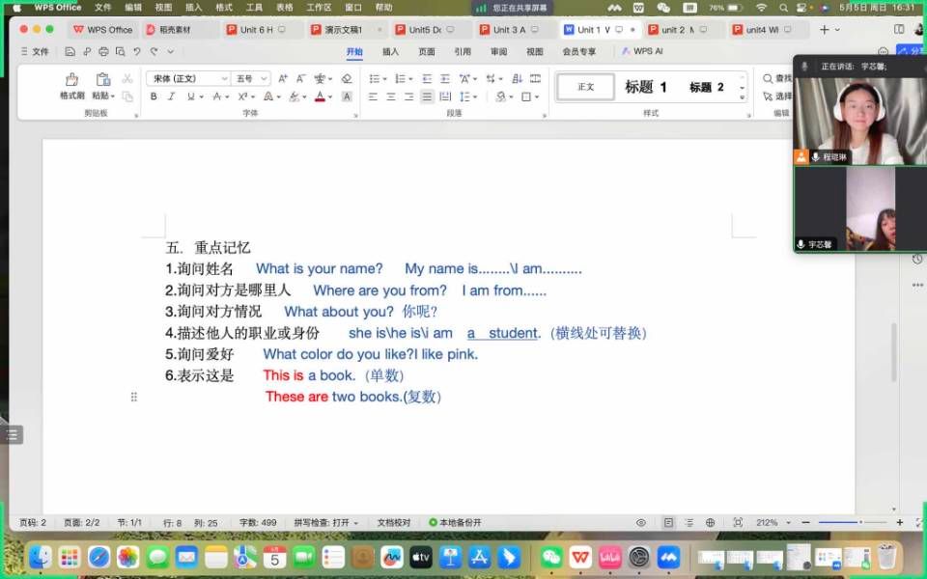Click the bulleted list icon
Viewport: 927px width, 579px height.
pos(376,78)
